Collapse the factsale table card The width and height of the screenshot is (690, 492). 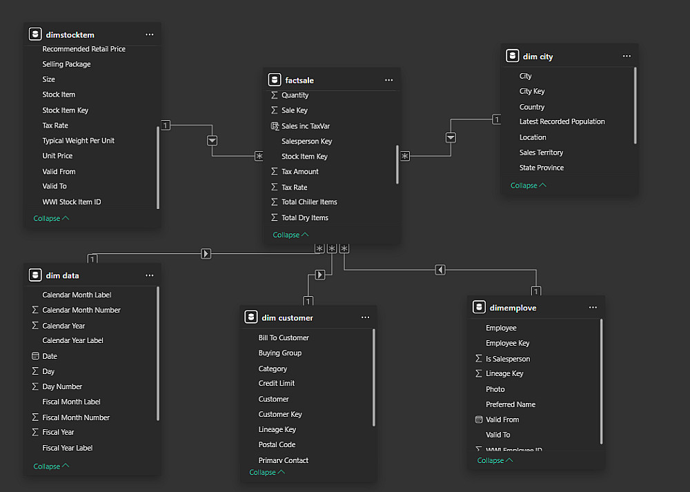290,235
